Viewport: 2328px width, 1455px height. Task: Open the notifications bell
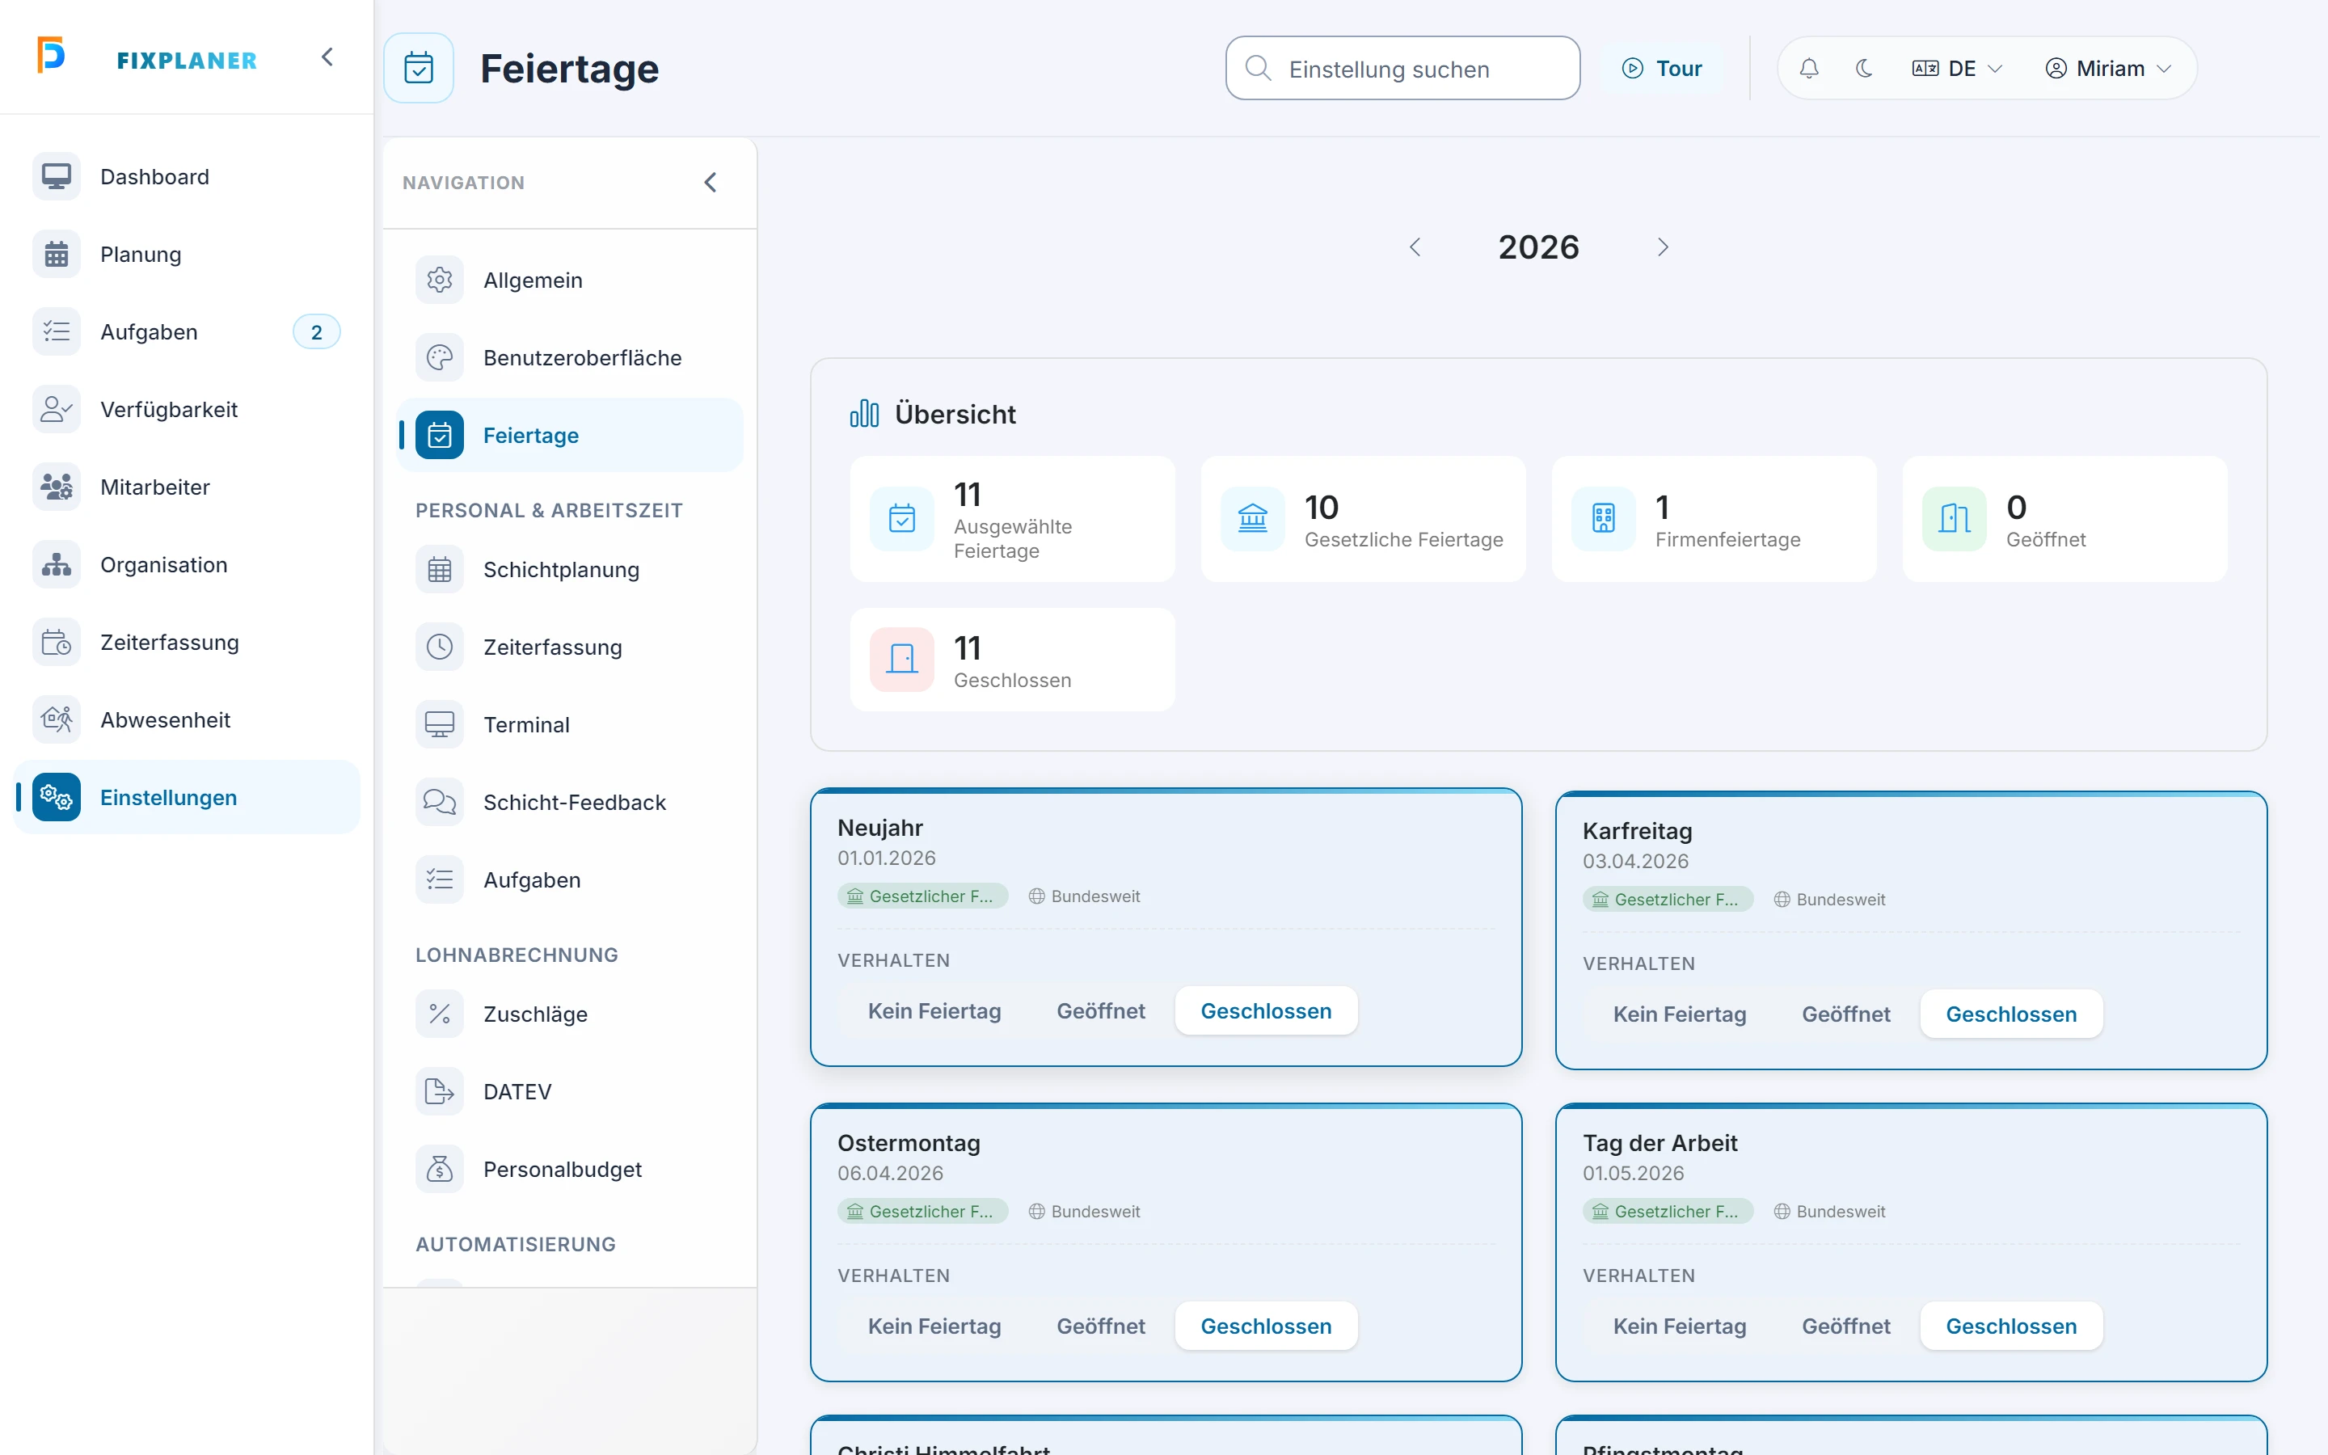1808,69
